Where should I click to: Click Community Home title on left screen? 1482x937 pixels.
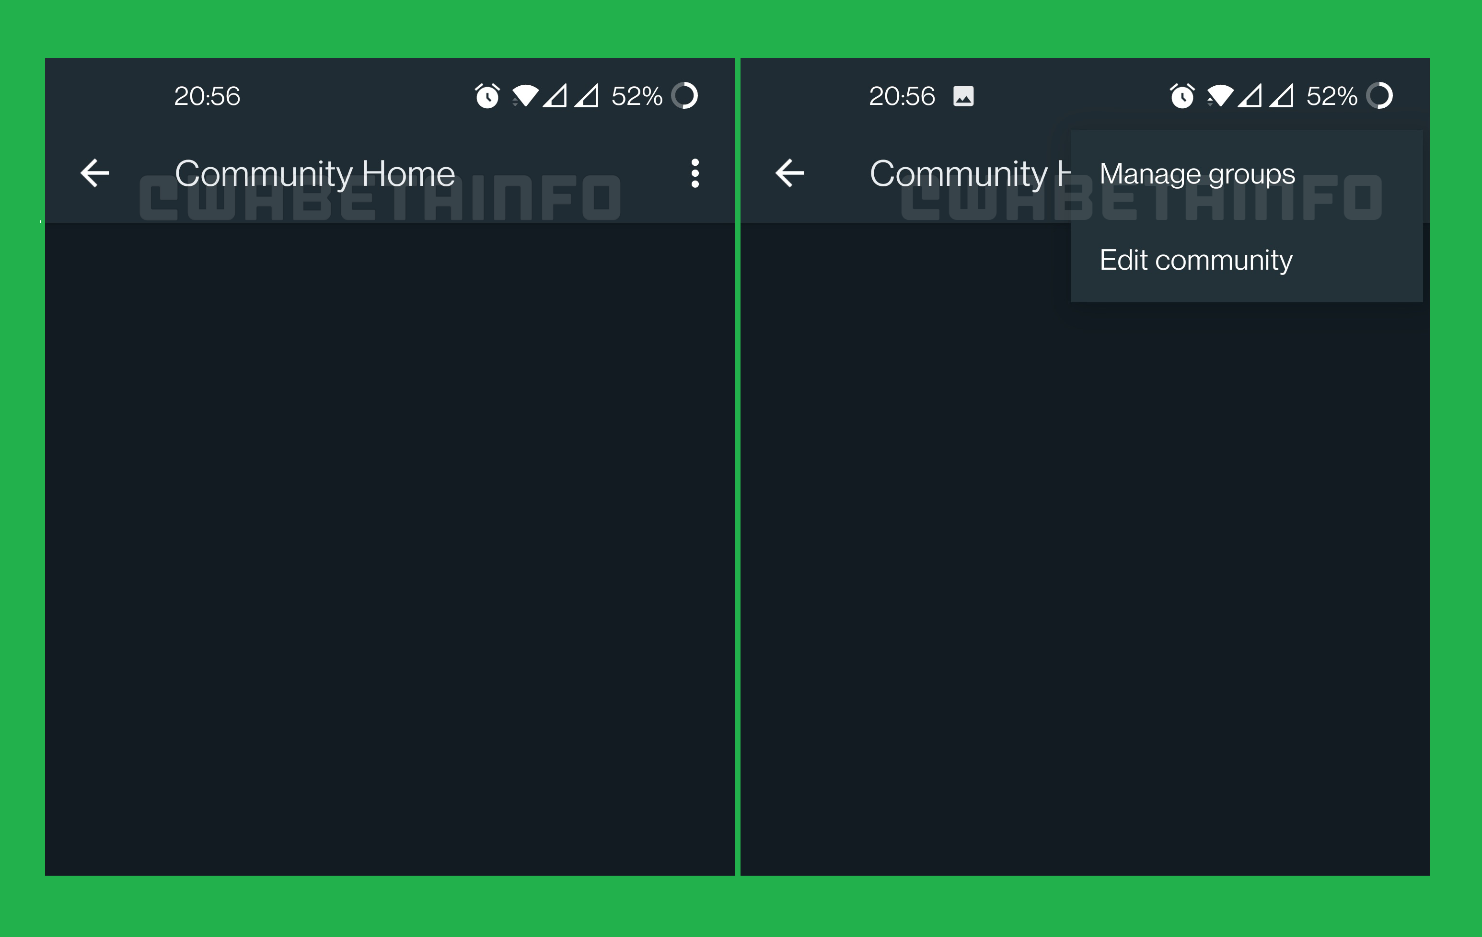[315, 174]
